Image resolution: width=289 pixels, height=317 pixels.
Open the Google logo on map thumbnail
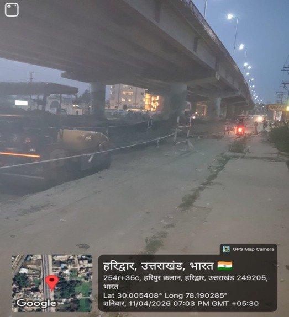click(x=36, y=303)
